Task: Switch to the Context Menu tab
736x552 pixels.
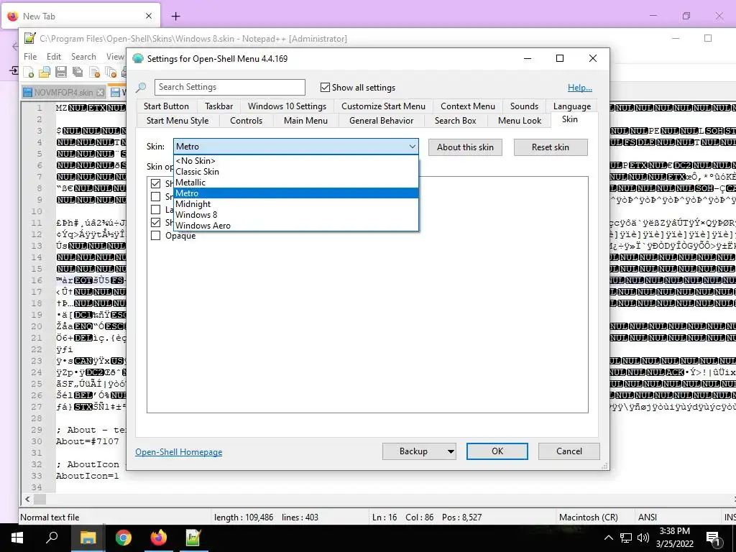Action: (x=467, y=106)
